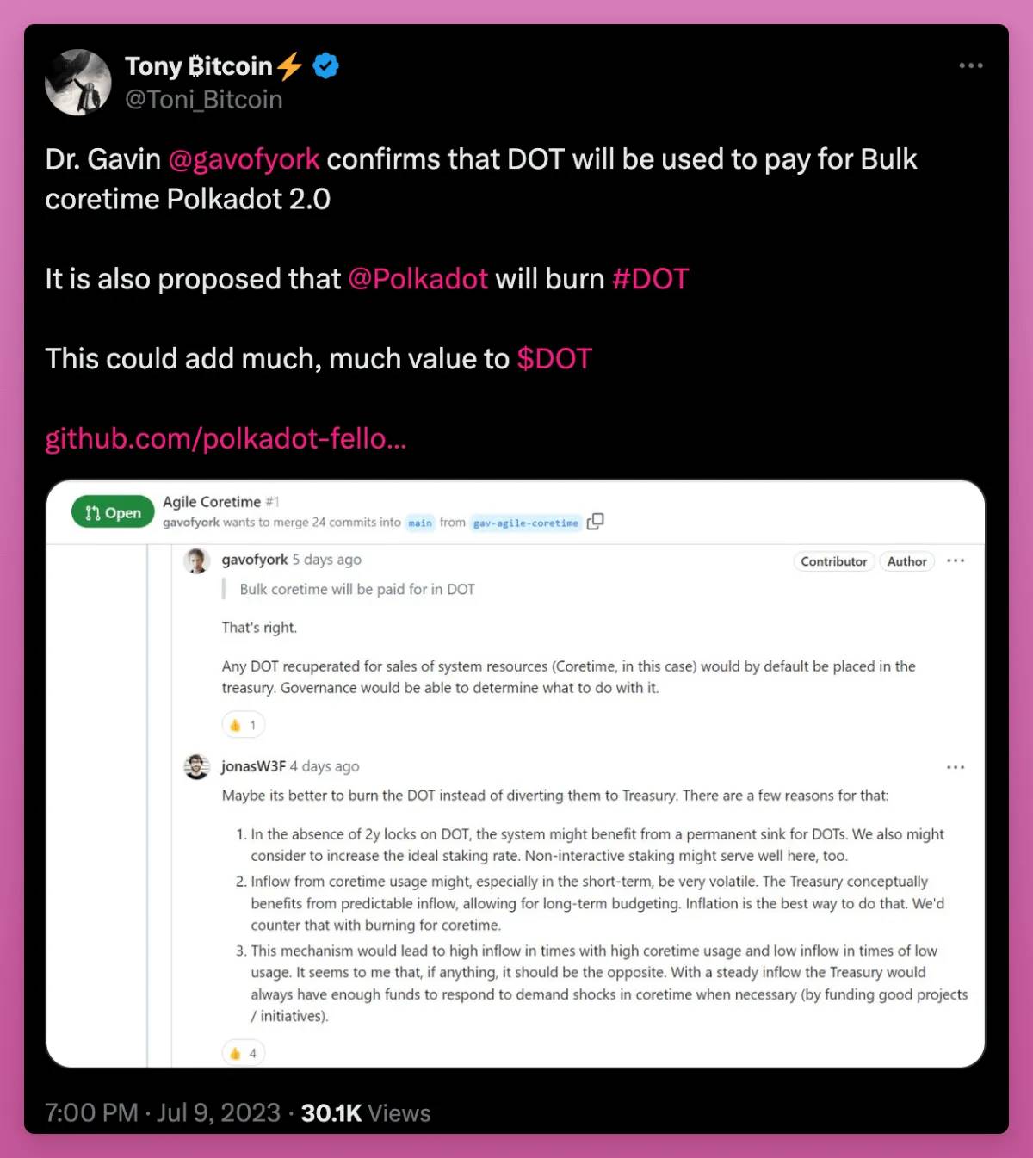Toggle thumbs-up reaction with count 4
This screenshot has height=1158, width=1033.
(x=243, y=1052)
